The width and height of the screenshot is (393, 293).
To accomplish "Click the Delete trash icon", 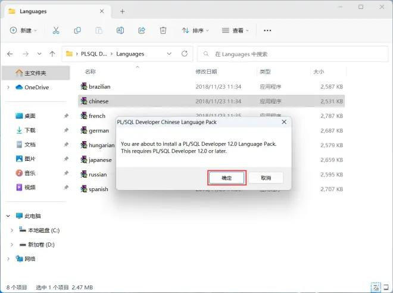I will tap(163, 30).
